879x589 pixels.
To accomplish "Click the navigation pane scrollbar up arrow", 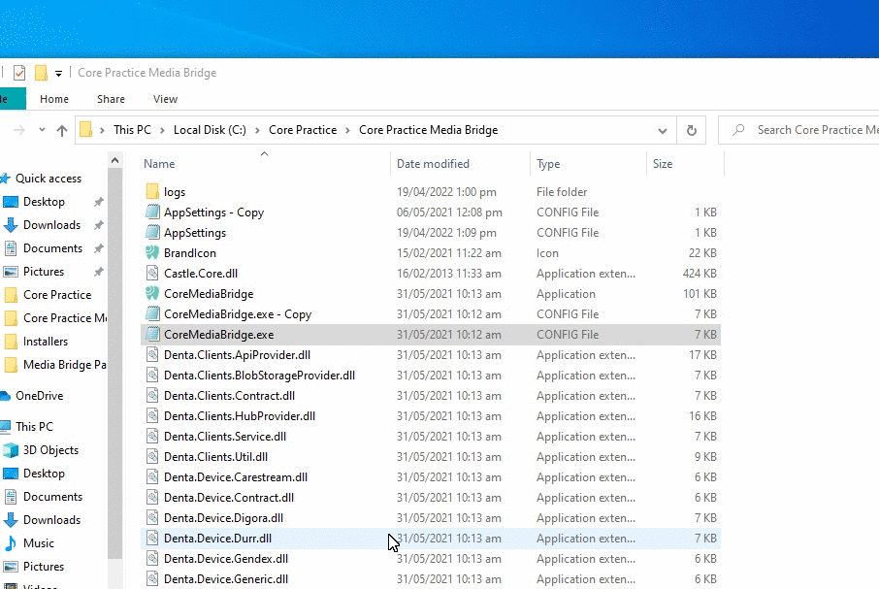I will pos(114,161).
